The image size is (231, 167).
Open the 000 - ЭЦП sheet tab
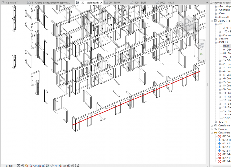(140, 3)
